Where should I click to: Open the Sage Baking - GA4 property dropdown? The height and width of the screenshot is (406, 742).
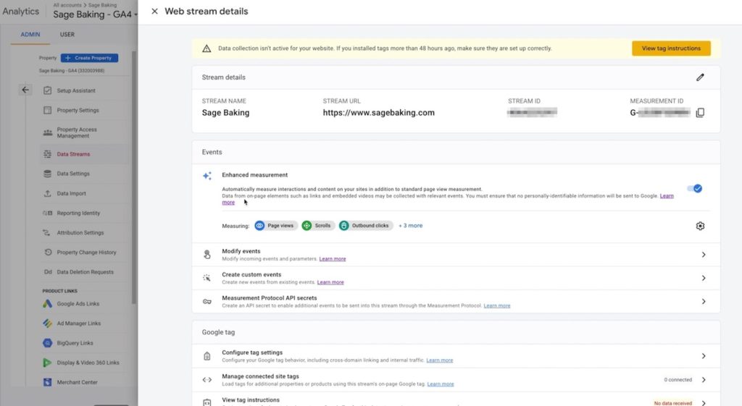point(95,14)
